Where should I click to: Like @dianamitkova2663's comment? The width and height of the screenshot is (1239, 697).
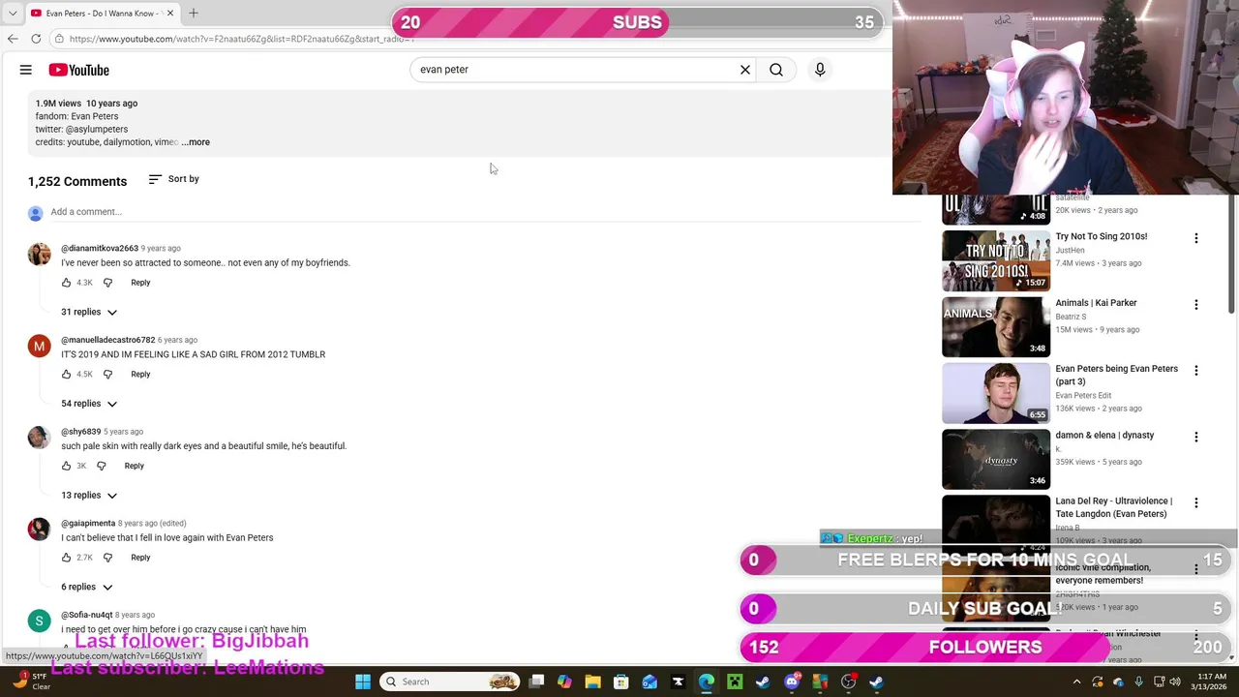66,283
